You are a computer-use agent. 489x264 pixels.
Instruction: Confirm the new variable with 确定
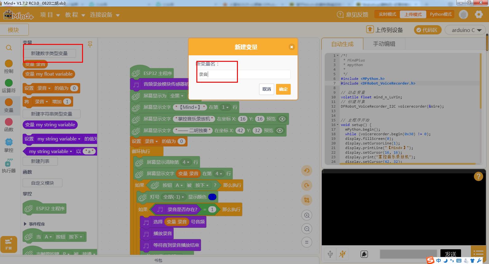pos(283,89)
